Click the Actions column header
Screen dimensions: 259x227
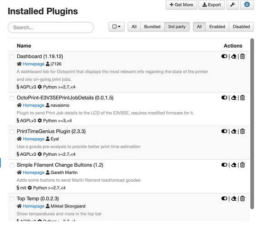(x=233, y=46)
